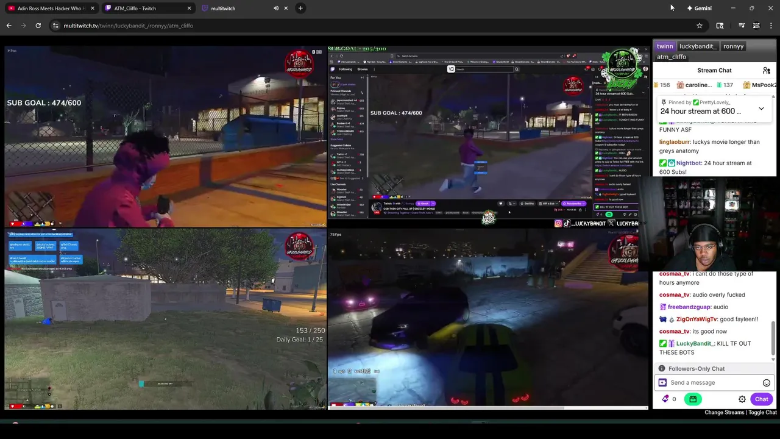Click the atm_cliffo stream with cars
Image resolution: width=780 pixels, height=439 pixels.
tap(488, 318)
